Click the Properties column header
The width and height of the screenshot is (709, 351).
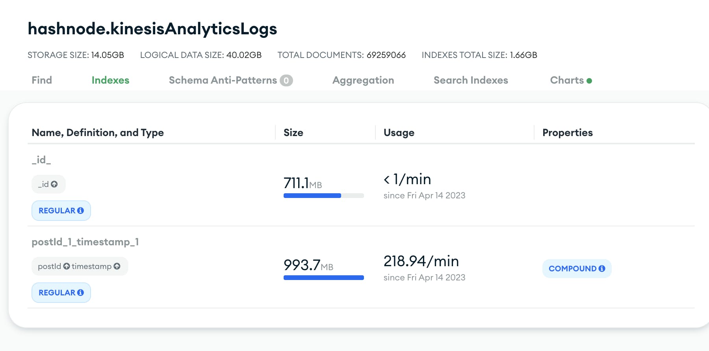[568, 133]
